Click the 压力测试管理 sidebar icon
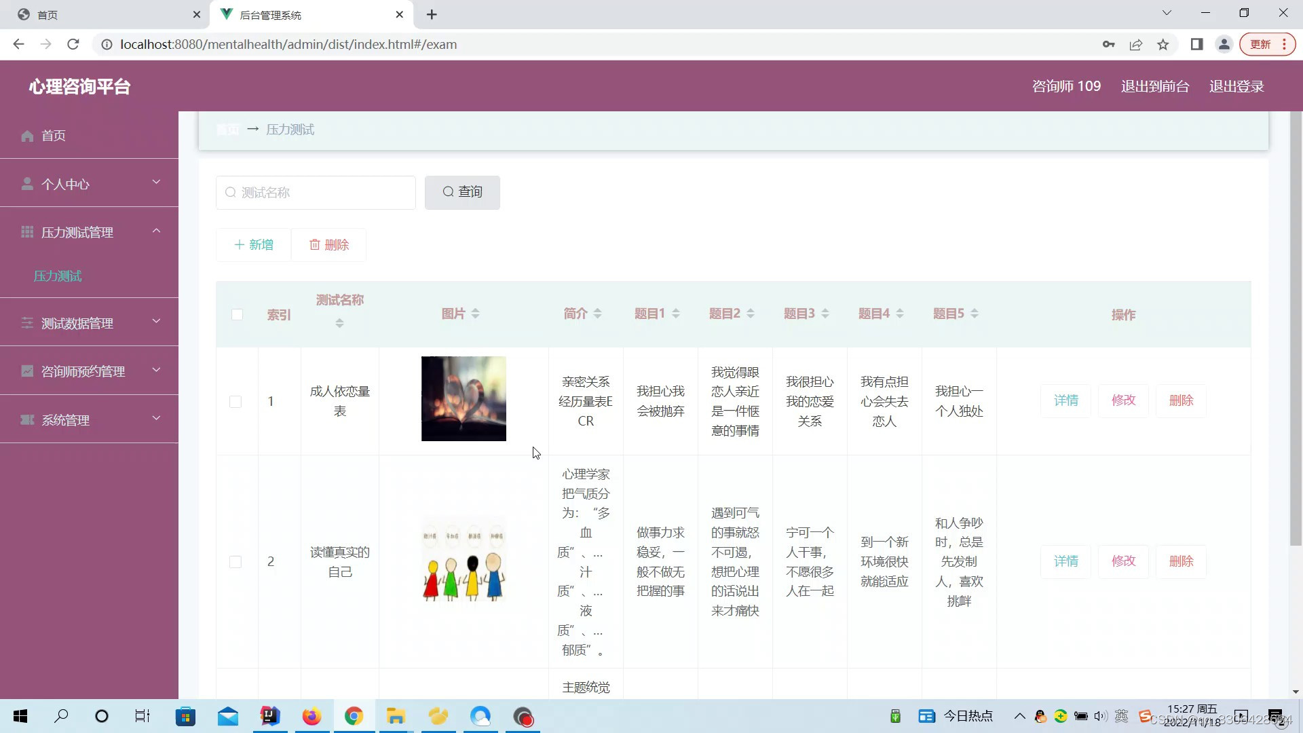The width and height of the screenshot is (1303, 733). tap(27, 232)
